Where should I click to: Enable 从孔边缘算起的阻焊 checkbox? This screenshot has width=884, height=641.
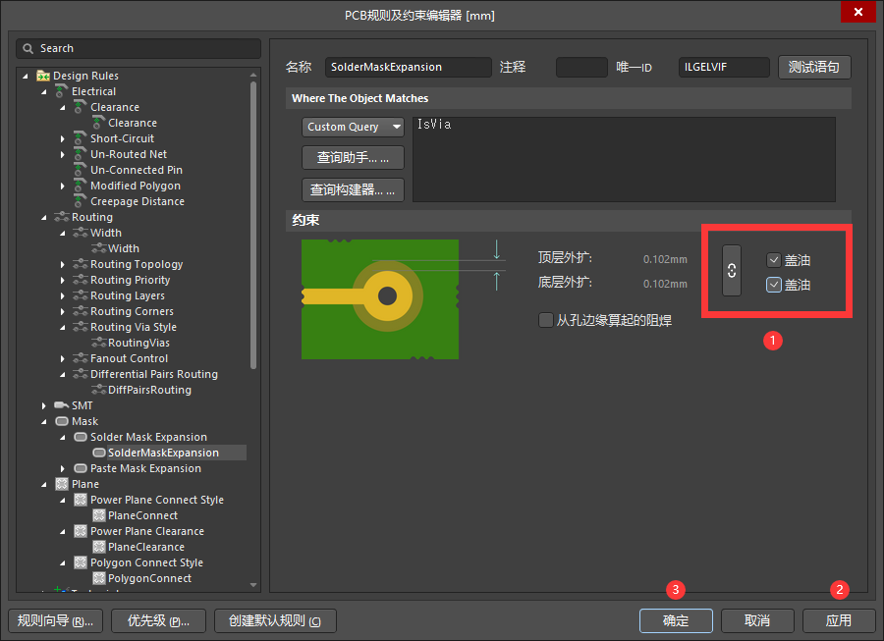click(546, 320)
